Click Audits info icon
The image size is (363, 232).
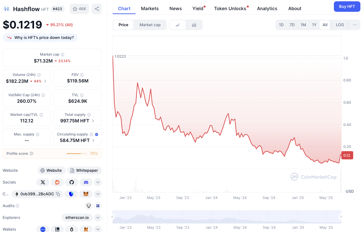[x=17, y=206]
